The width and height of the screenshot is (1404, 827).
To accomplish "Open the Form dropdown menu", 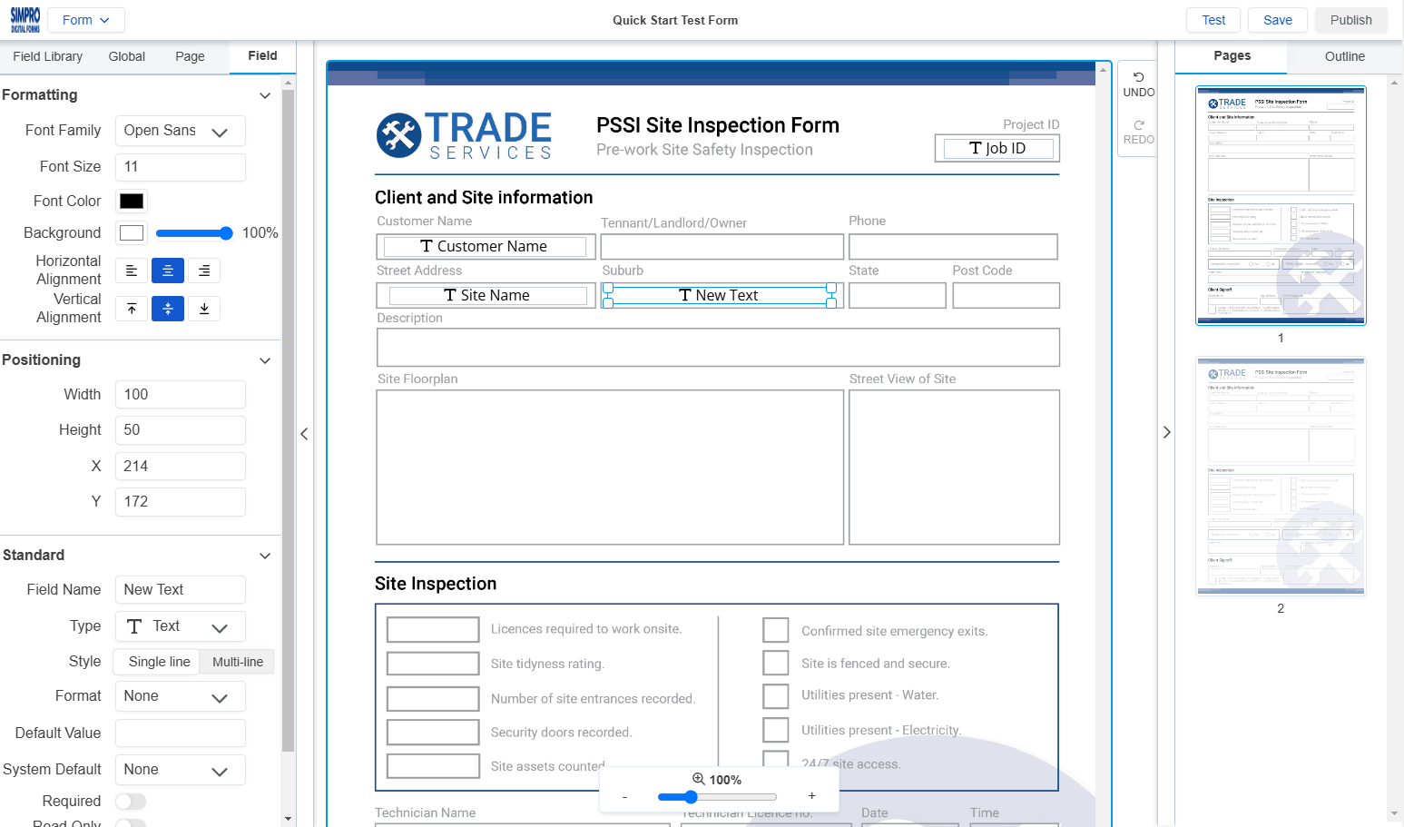I will (x=86, y=20).
